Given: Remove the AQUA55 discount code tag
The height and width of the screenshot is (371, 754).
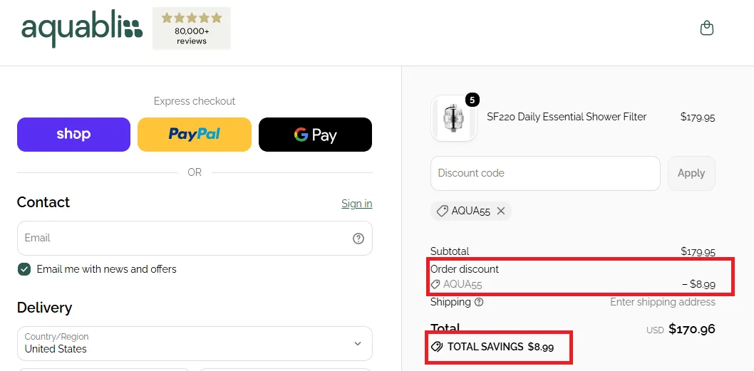Looking at the screenshot, I should pyautogui.click(x=500, y=211).
